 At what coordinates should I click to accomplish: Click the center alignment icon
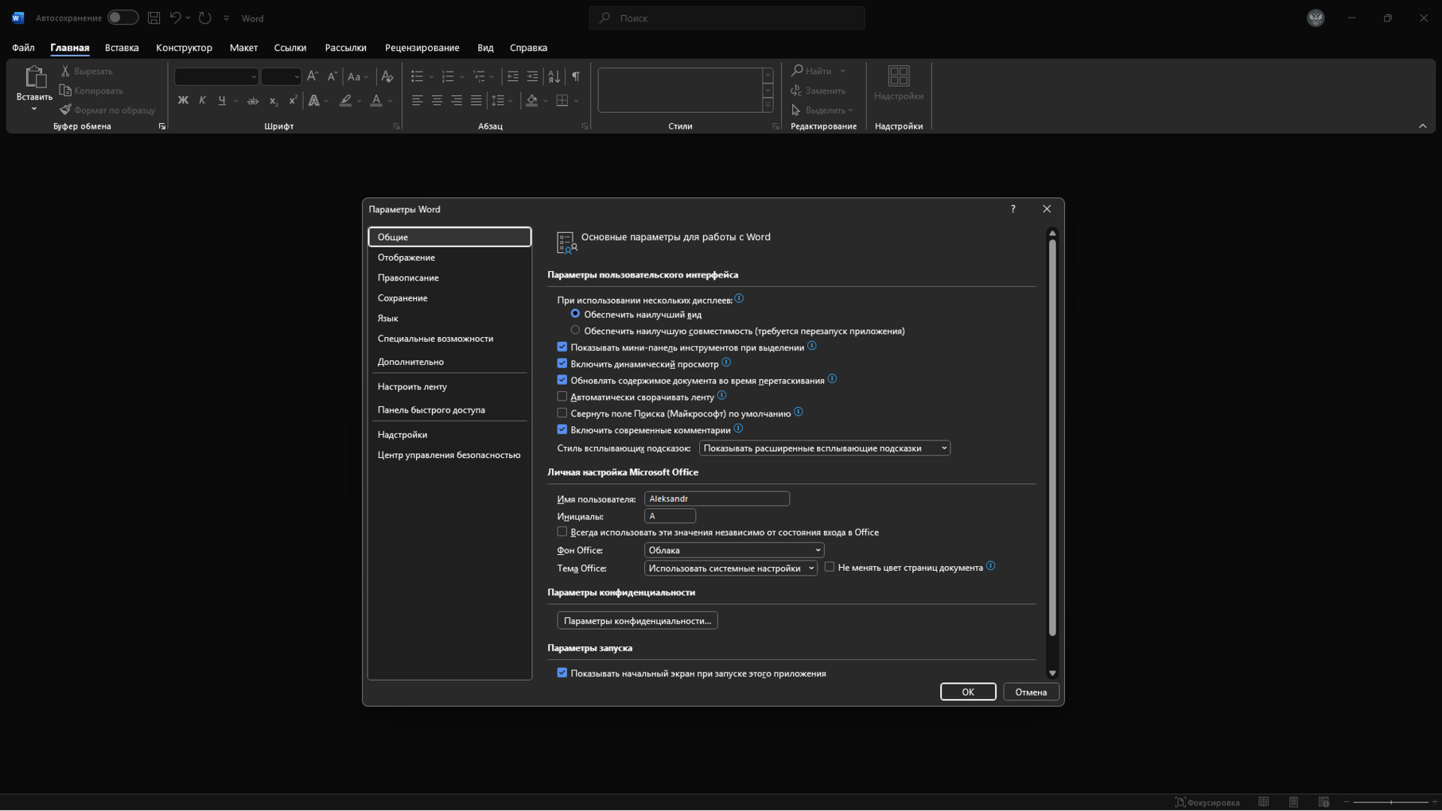coord(437,100)
